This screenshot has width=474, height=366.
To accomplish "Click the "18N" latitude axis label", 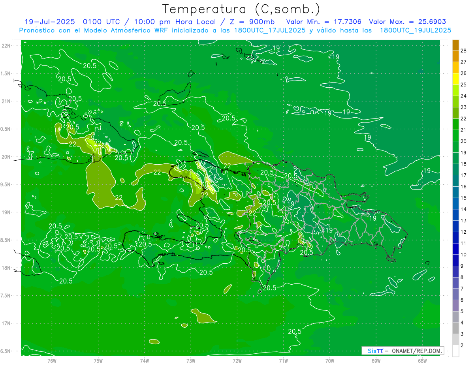I will 6,268.
